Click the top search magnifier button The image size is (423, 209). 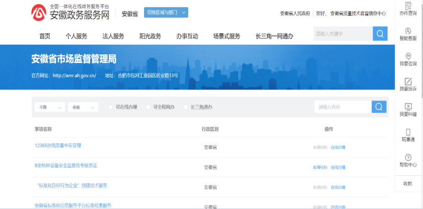[380, 34]
